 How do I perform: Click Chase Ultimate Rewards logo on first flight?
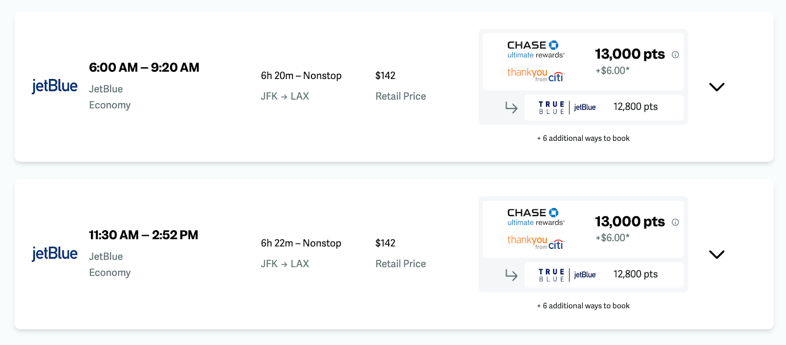coord(535,50)
